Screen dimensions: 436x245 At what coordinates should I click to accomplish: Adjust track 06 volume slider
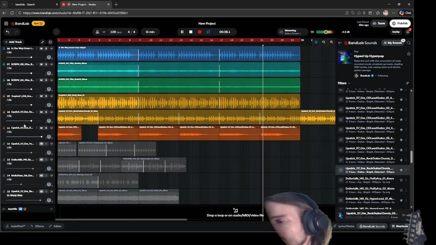pos(31,57)
